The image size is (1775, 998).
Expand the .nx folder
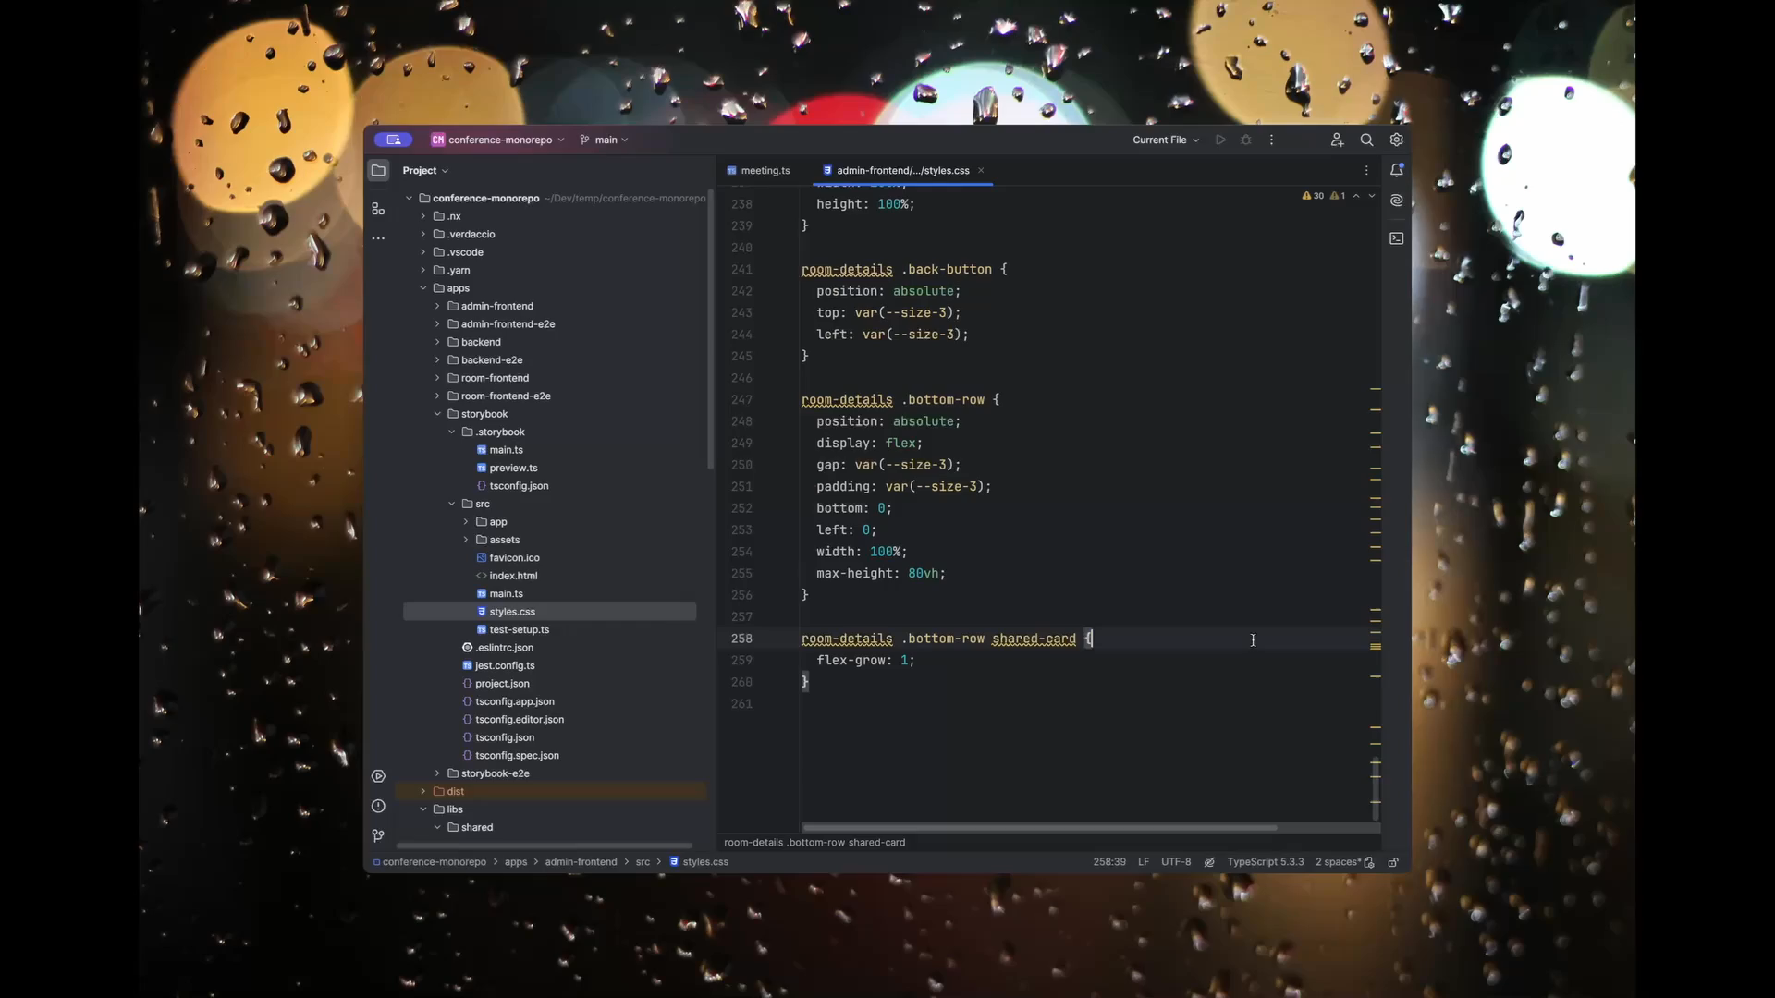click(x=423, y=216)
